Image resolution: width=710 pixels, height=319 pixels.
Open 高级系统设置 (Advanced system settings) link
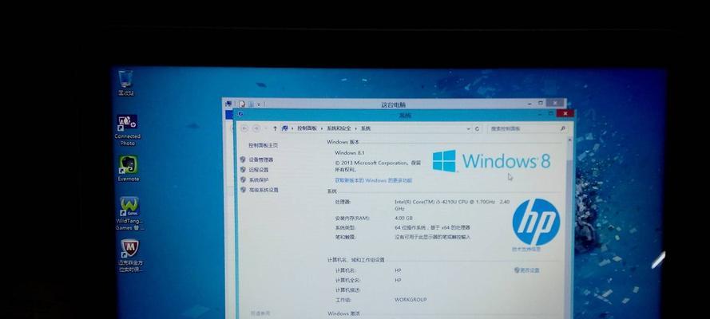click(x=264, y=191)
